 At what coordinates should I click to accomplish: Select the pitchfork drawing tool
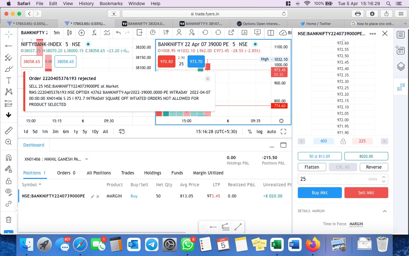point(9,58)
